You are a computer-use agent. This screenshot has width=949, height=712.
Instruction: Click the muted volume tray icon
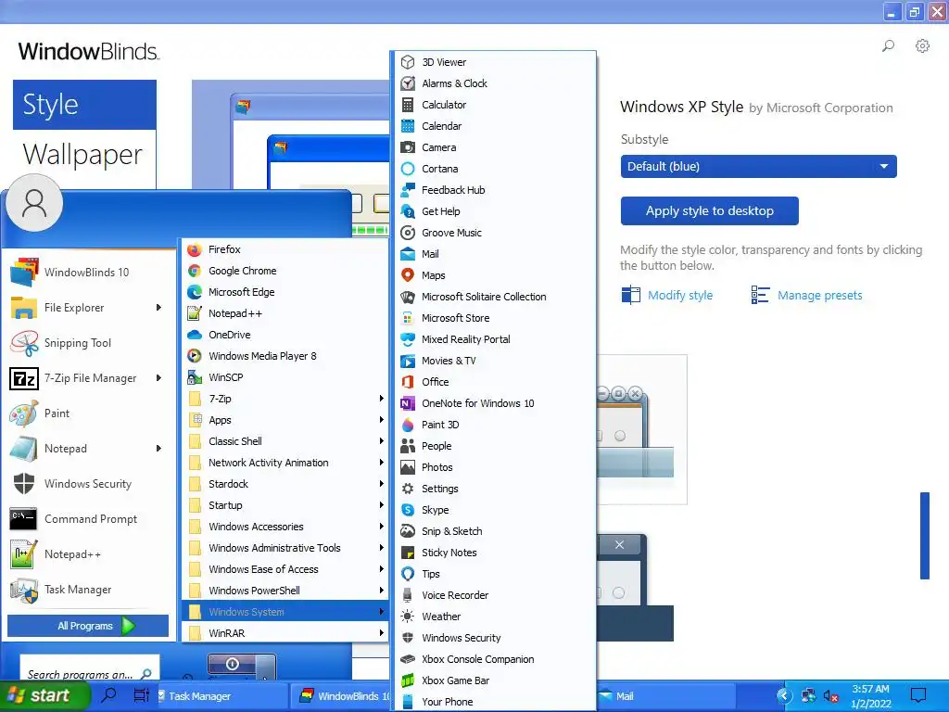coord(831,696)
